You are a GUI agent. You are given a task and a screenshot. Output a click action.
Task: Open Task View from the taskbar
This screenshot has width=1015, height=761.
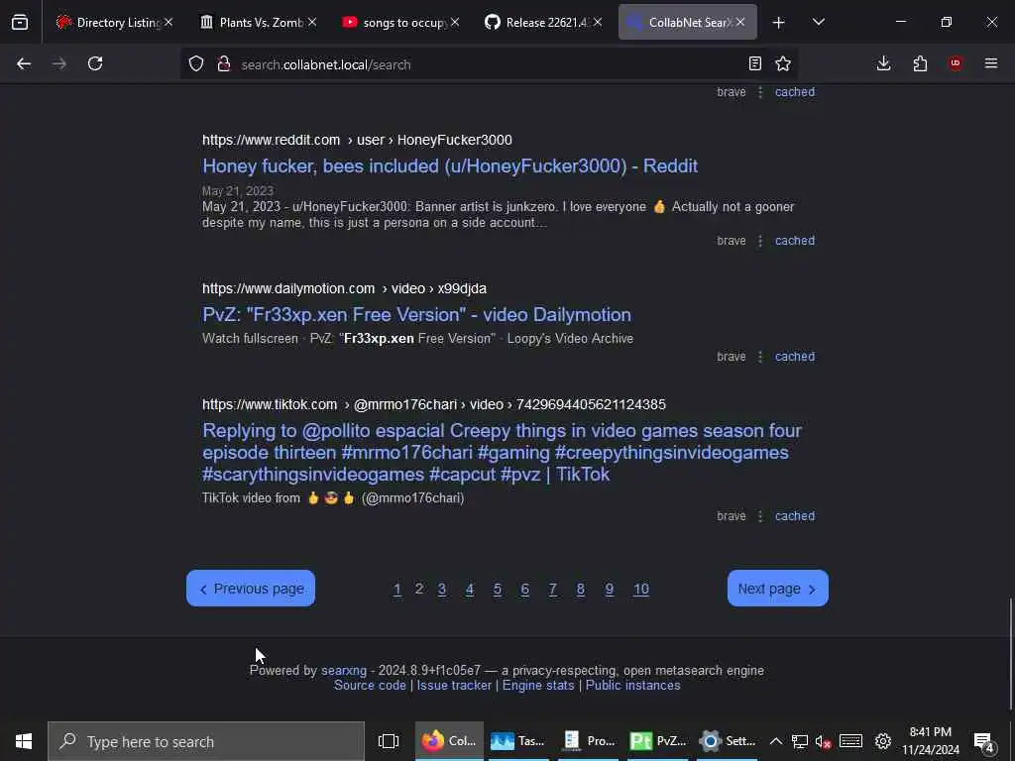pyautogui.click(x=389, y=741)
